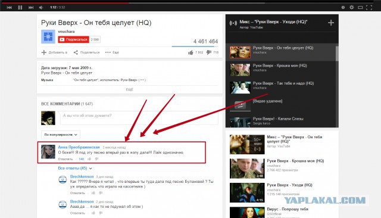Click the previous track player button
The image size is (381, 218).
[x=10, y=7]
